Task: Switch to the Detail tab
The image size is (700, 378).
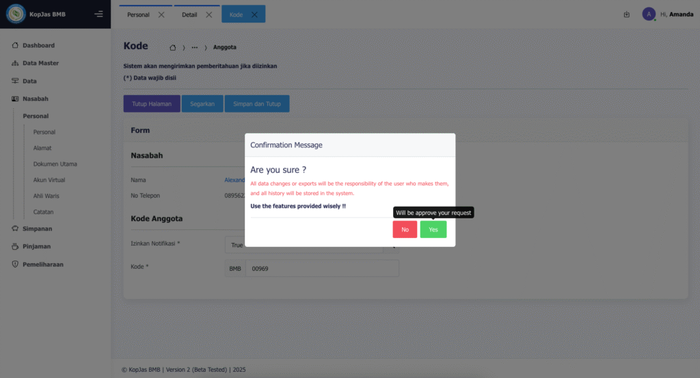Action: tap(189, 14)
